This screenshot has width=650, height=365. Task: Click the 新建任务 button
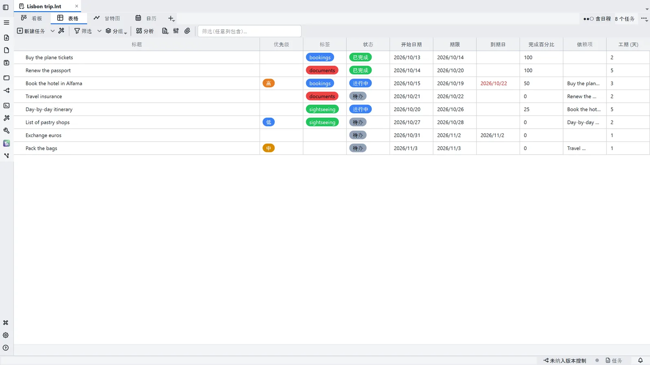point(31,31)
